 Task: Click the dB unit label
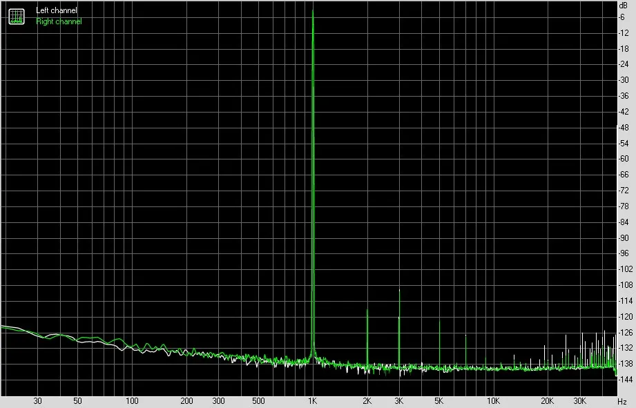[x=623, y=6]
